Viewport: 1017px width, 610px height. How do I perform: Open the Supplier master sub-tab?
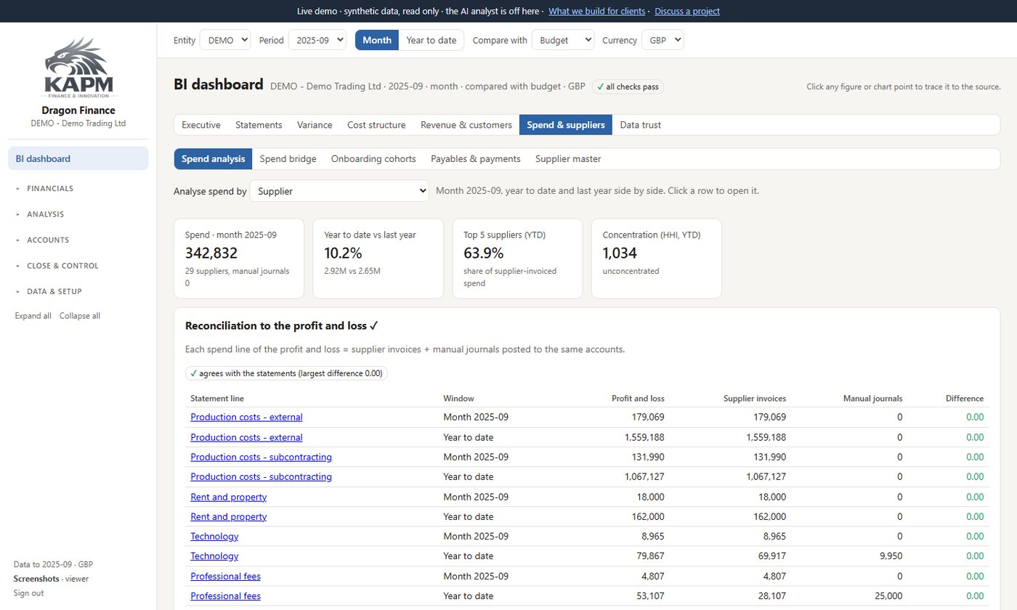pyautogui.click(x=568, y=159)
